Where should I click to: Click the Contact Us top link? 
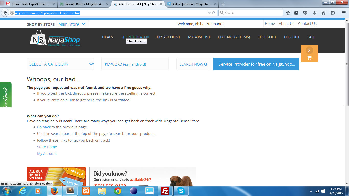pyautogui.click(x=307, y=24)
